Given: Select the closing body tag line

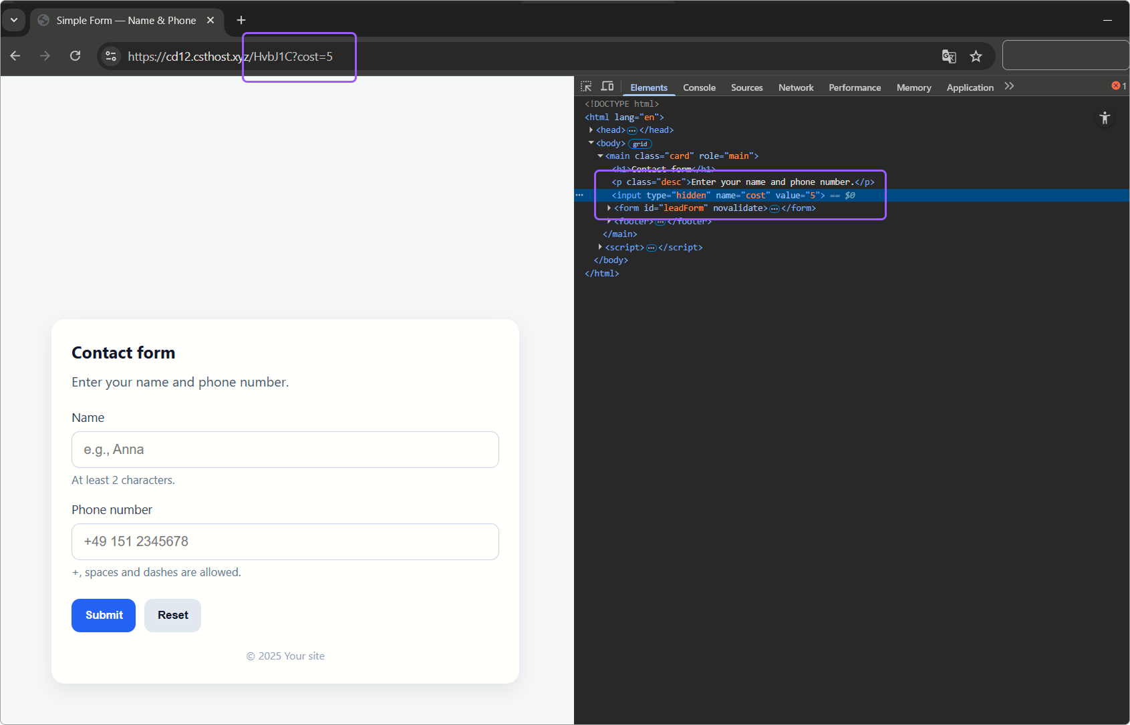Looking at the screenshot, I should pos(611,260).
